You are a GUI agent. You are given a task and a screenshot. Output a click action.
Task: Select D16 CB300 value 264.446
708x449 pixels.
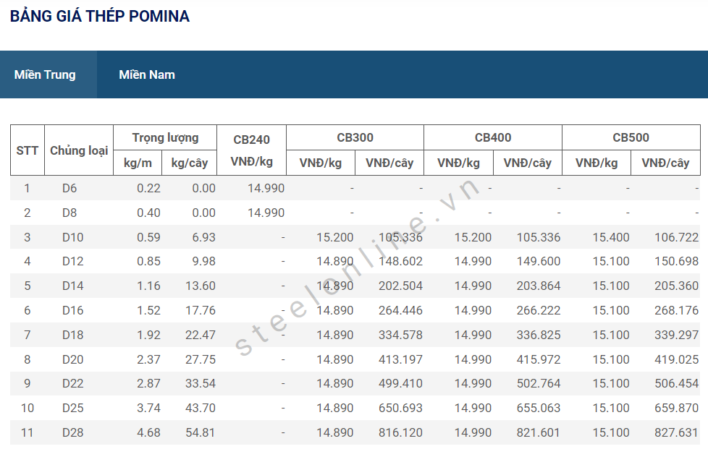[x=400, y=310]
